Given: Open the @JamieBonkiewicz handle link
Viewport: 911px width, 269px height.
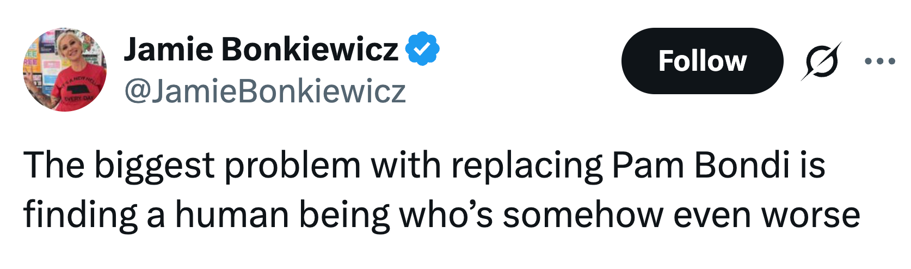Looking at the screenshot, I should pyautogui.click(x=265, y=91).
